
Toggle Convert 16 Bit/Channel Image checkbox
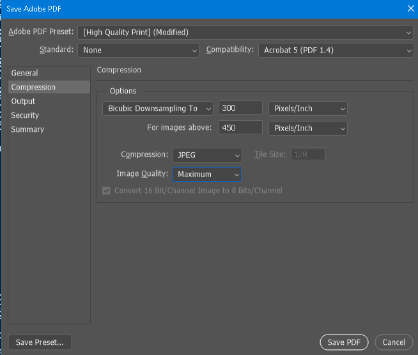pos(106,191)
